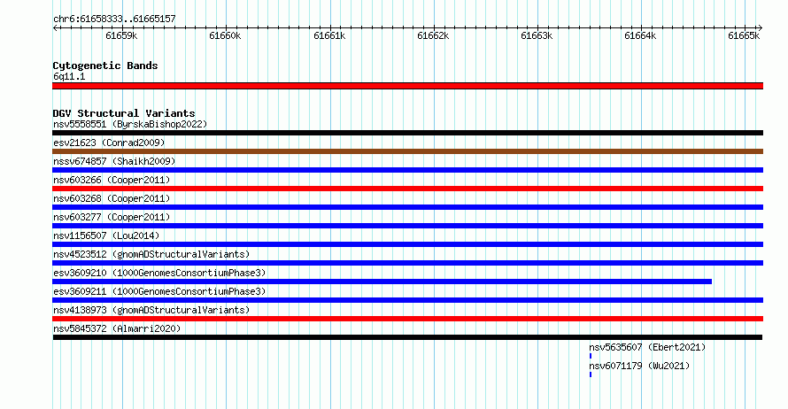Open the nsv1156507 (Lou2014) label
The image size is (788, 409).
point(106,235)
